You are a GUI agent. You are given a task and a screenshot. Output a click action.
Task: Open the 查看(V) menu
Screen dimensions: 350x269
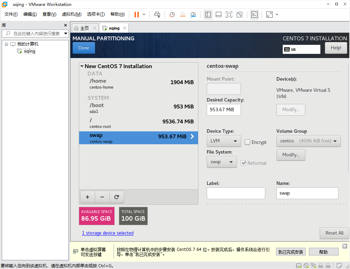tap(50, 14)
